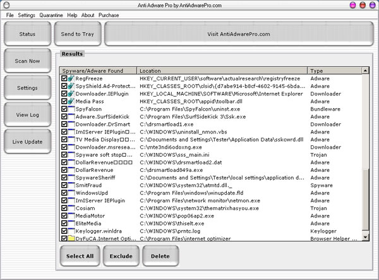This screenshot has height=280, width=379.
Task: Click the folder icon beside DyFuCA.Internet Opti
Action: pos(71,238)
